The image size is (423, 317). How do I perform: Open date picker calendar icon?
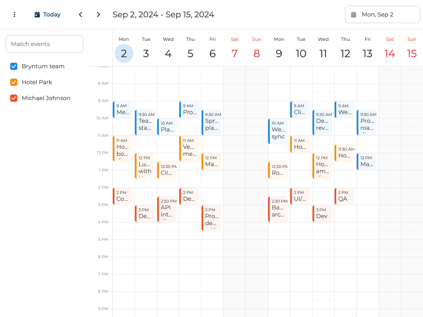(354, 14)
